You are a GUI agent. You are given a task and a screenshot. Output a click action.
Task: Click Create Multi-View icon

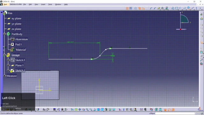coord(98,110)
